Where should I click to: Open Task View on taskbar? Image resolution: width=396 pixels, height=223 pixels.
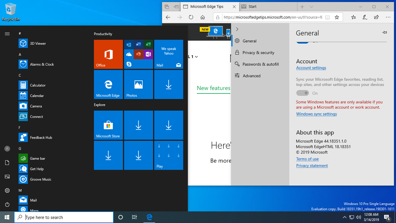point(135,217)
